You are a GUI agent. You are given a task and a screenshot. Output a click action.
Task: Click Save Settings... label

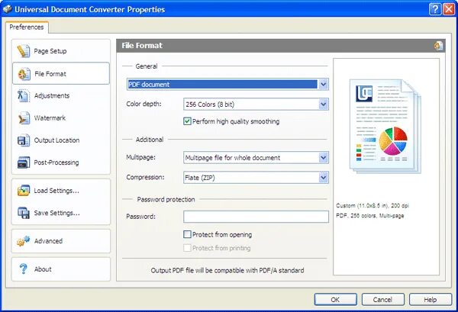56,213
